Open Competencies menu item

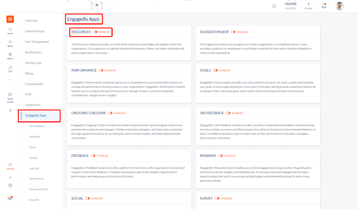coord(34,84)
